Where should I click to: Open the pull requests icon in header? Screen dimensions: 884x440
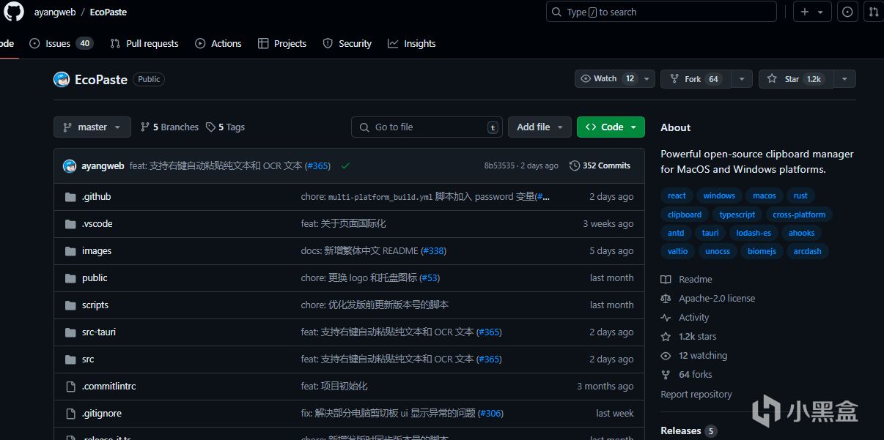874,12
